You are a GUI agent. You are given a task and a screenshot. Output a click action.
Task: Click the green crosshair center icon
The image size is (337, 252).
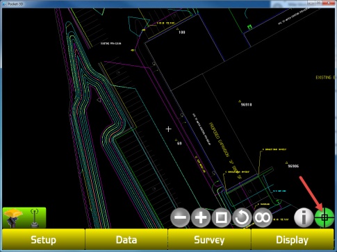(324, 217)
